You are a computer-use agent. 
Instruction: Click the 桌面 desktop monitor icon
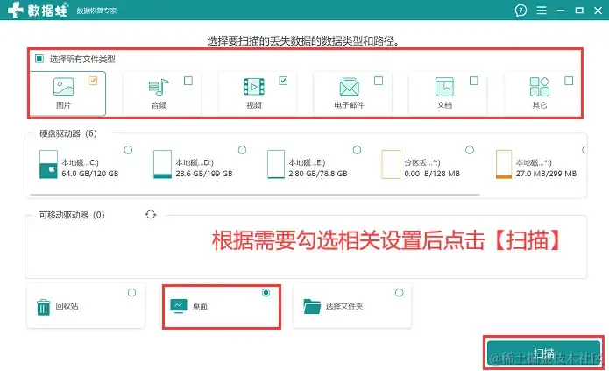[179, 306]
